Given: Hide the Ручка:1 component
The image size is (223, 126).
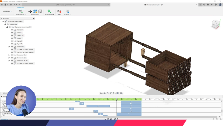Looking at the screenshot, I should pyautogui.click(x=12, y=41).
